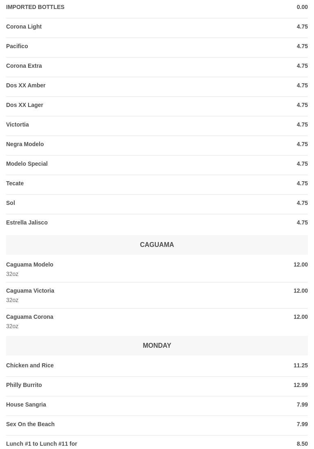Screen dimensions: 314x449
Task: Select Estrella Jalisco
Action: [x=27, y=222]
